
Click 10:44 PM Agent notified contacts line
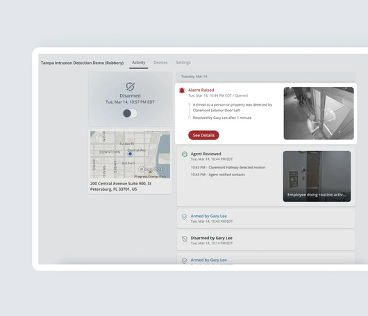pos(218,175)
